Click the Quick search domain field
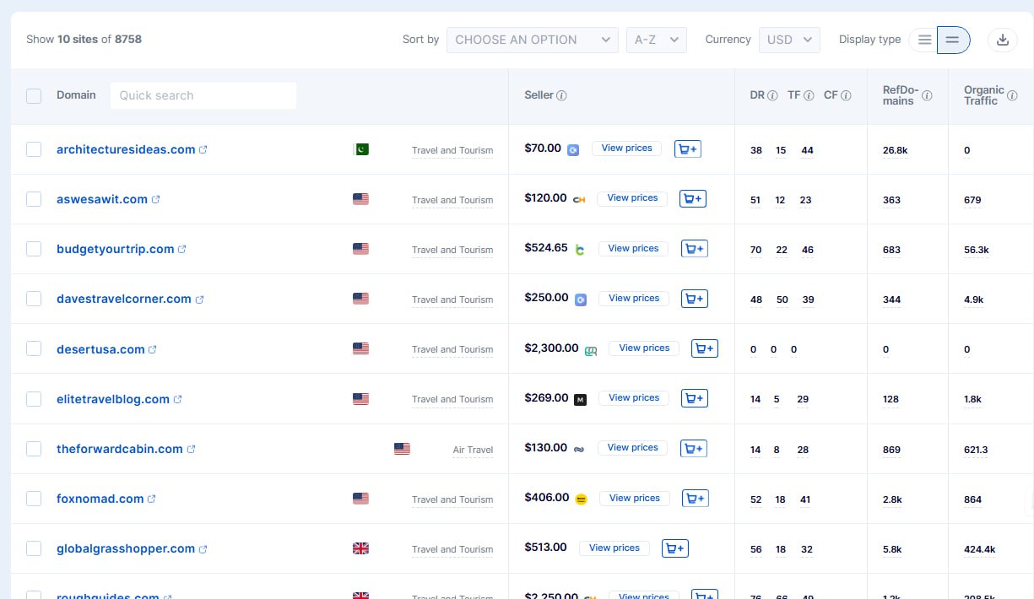The image size is (1034, 599). tap(203, 95)
